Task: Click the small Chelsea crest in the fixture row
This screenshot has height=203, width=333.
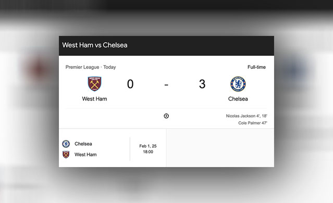Action: [x=66, y=144]
